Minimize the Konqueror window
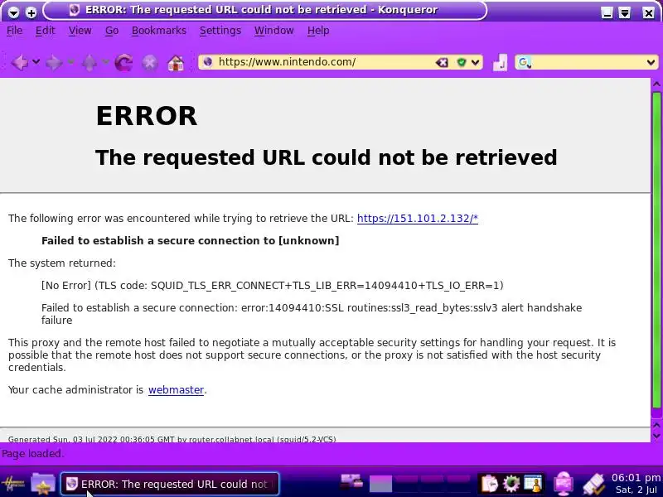663x497 pixels. [x=607, y=12]
